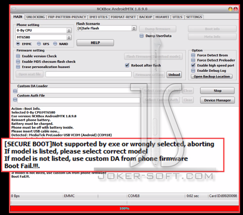Click the 0 Bps status bar entry

pyautogui.click(x=15, y=196)
